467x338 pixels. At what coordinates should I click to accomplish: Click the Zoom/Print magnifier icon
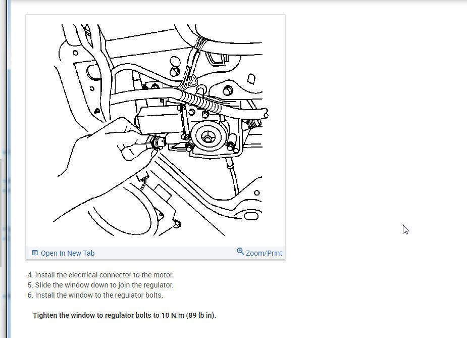[x=240, y=251]
